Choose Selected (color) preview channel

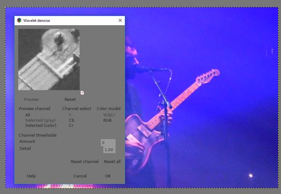tap(41, 125)
